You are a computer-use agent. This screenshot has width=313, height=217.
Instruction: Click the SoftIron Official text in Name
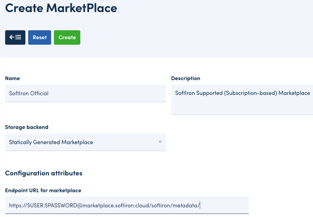tap(29, 93)
